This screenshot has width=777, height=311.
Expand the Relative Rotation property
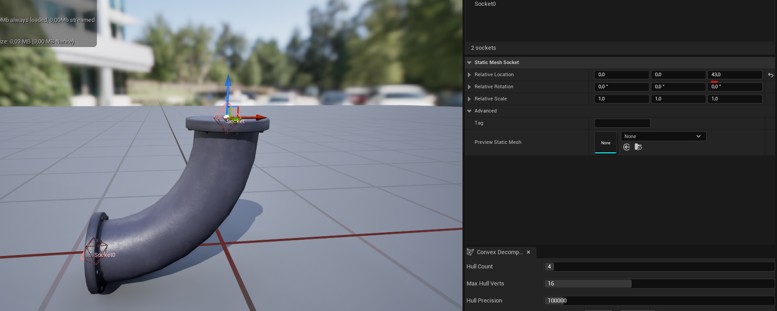(x=469, y=87)
